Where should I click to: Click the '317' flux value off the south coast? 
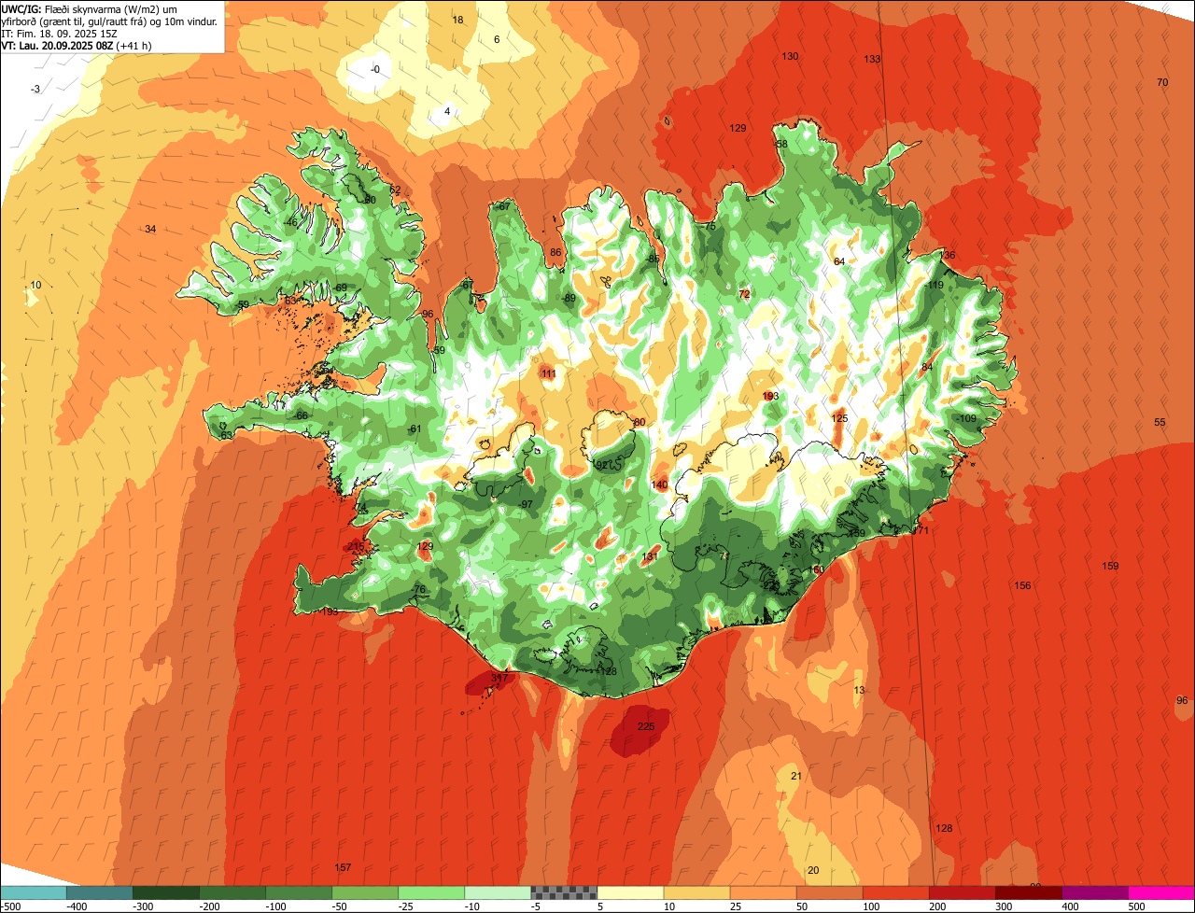click(499, 678)
